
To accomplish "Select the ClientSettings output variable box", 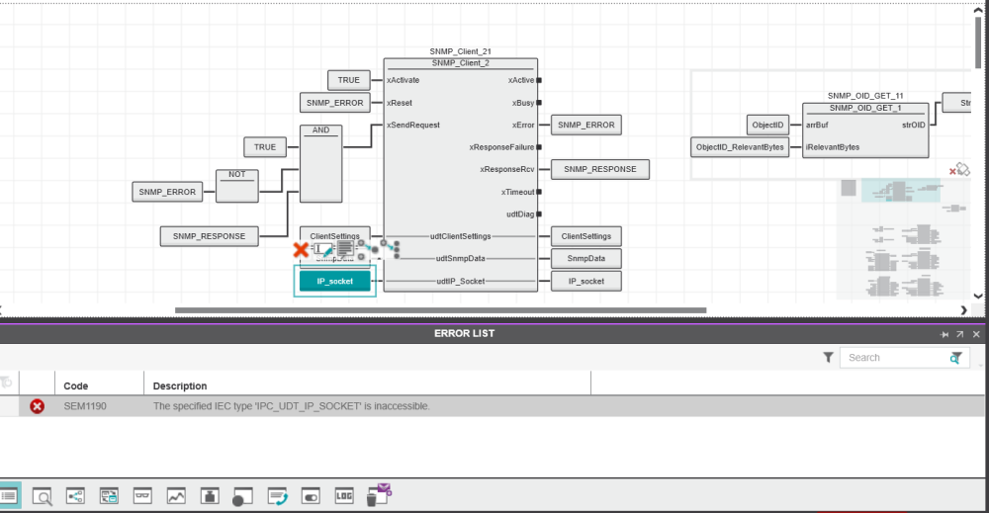I will [x=585, y=236].
